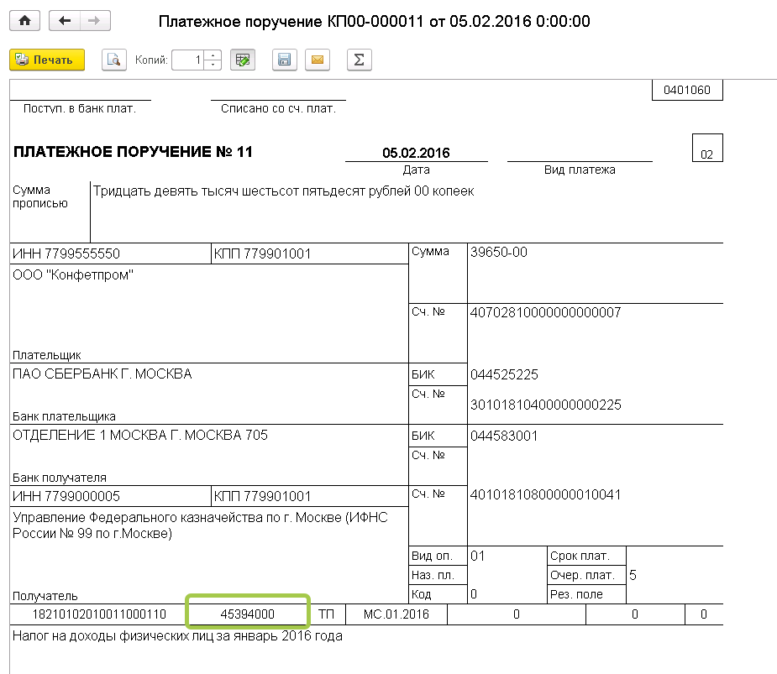777x674 pixels.
Task: Select the highlighted 45394000 OKTMO cell
Action: pos(248,614)
